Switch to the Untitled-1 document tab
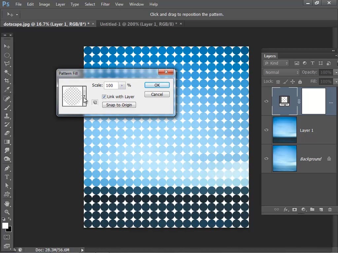This screenshot has width=338, height=253. point(138,24)
